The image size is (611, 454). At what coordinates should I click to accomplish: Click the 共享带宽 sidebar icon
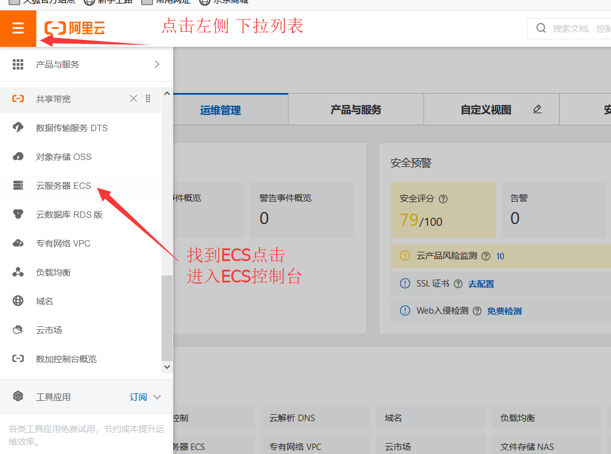(18, 99)
